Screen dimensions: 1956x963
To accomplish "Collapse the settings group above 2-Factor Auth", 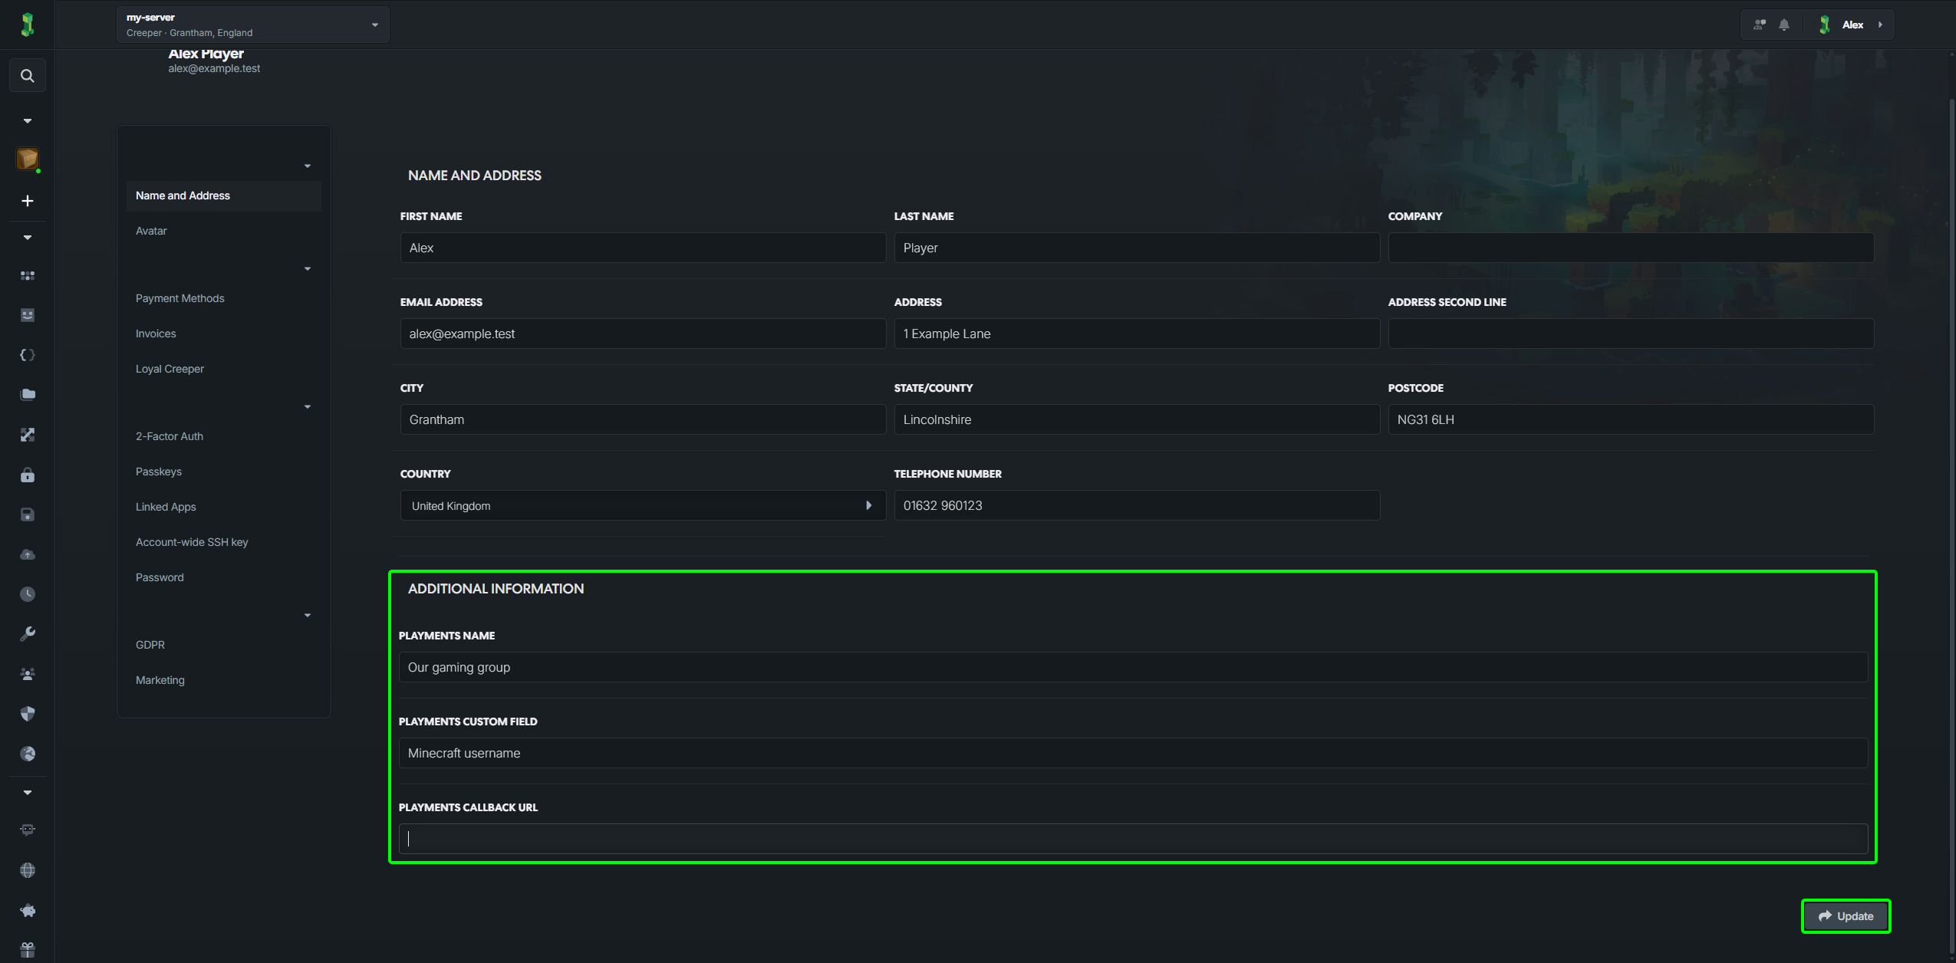I will [x=307, y=406].
